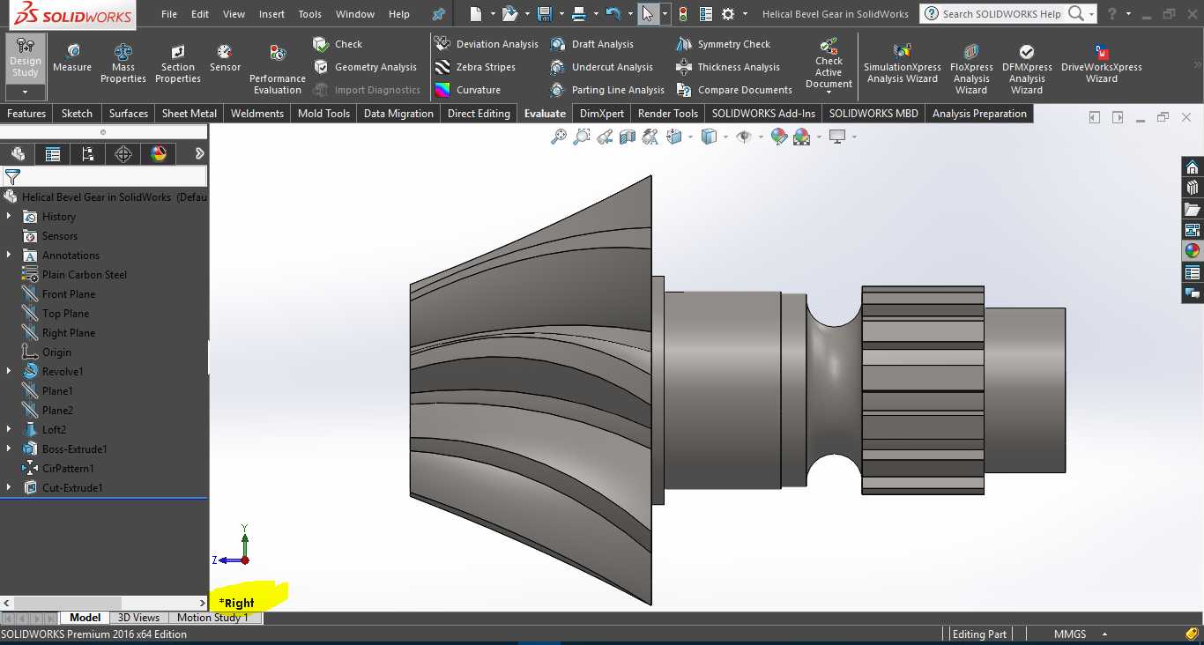Toggle Undercut Analysis

coord(602,67)
